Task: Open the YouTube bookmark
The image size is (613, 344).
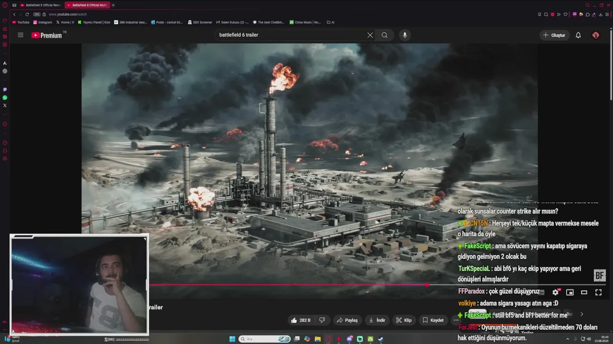Action: (x=21, y=22)
